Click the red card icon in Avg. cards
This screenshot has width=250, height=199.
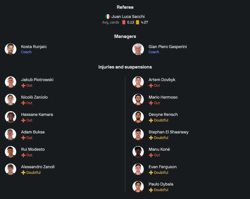124,22
